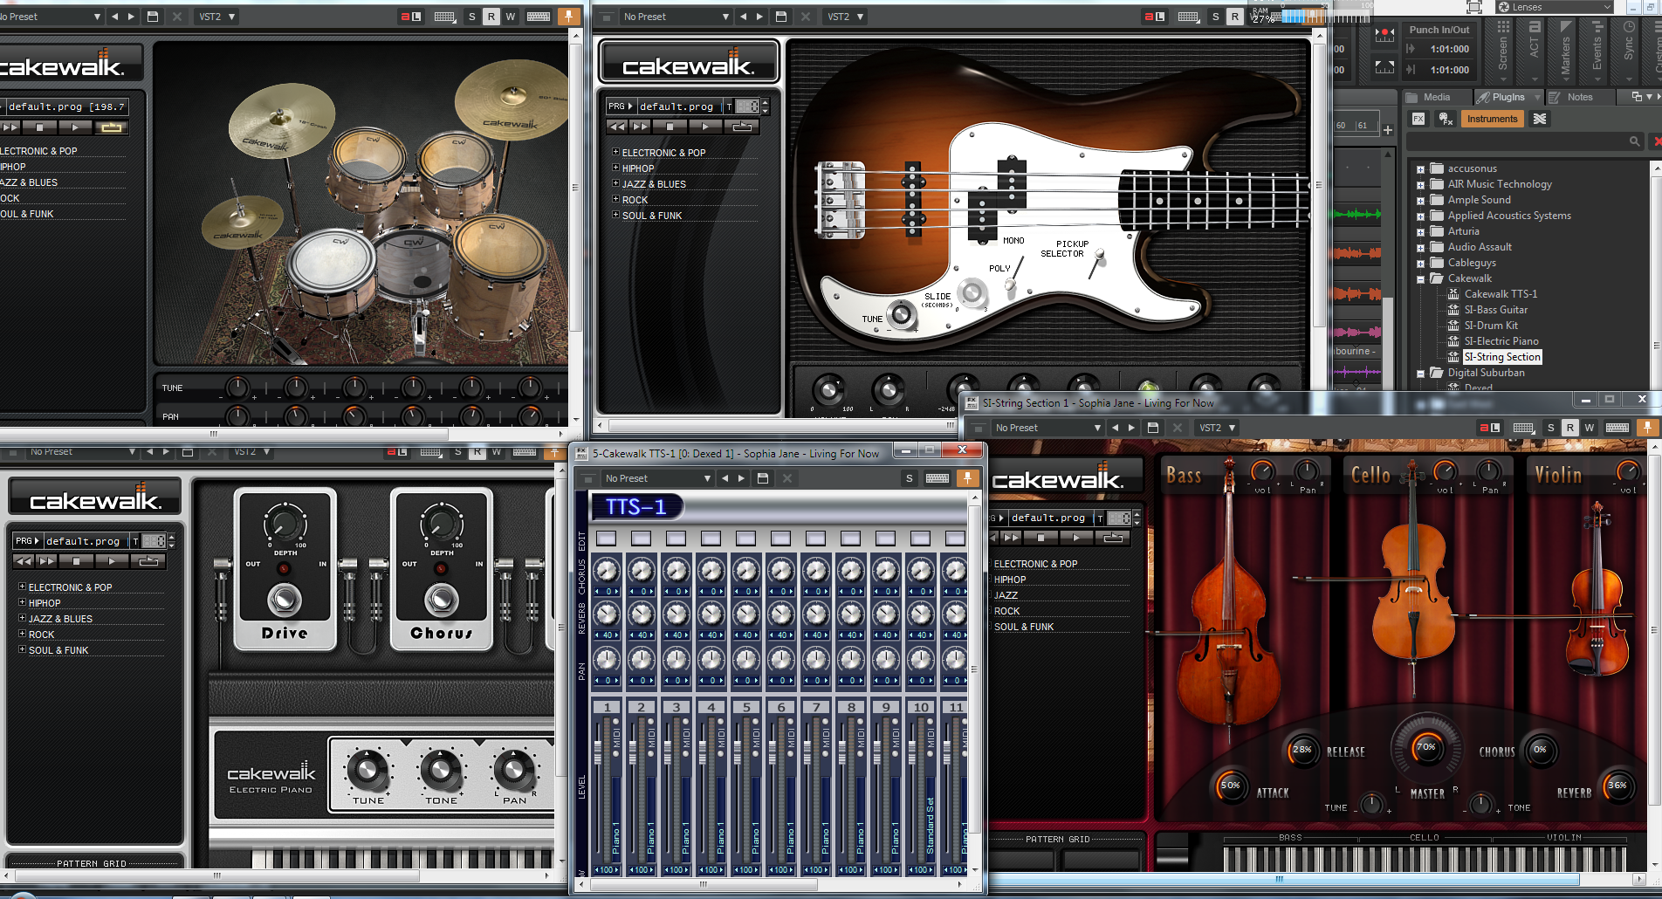Toggle the Drive pedal footswitch
1662x899 pixels.
285,600
